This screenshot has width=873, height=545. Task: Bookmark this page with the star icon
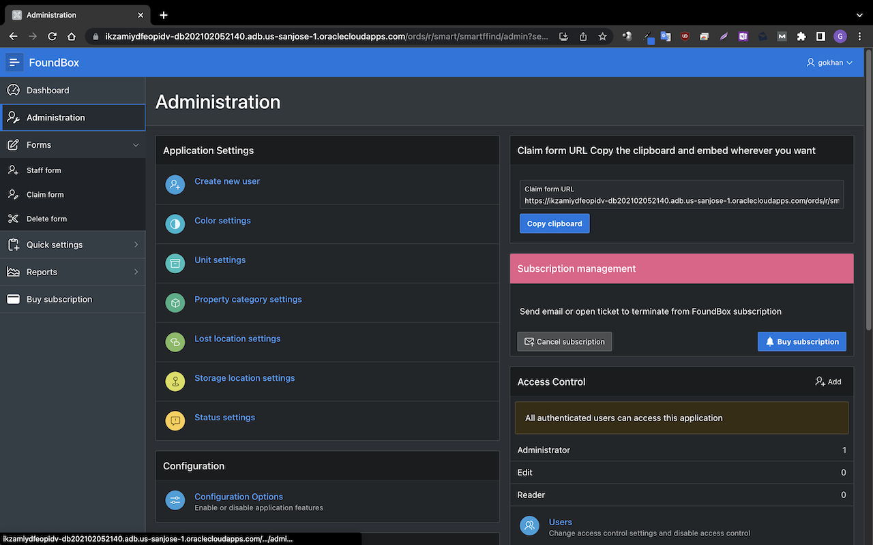[602, 36]
